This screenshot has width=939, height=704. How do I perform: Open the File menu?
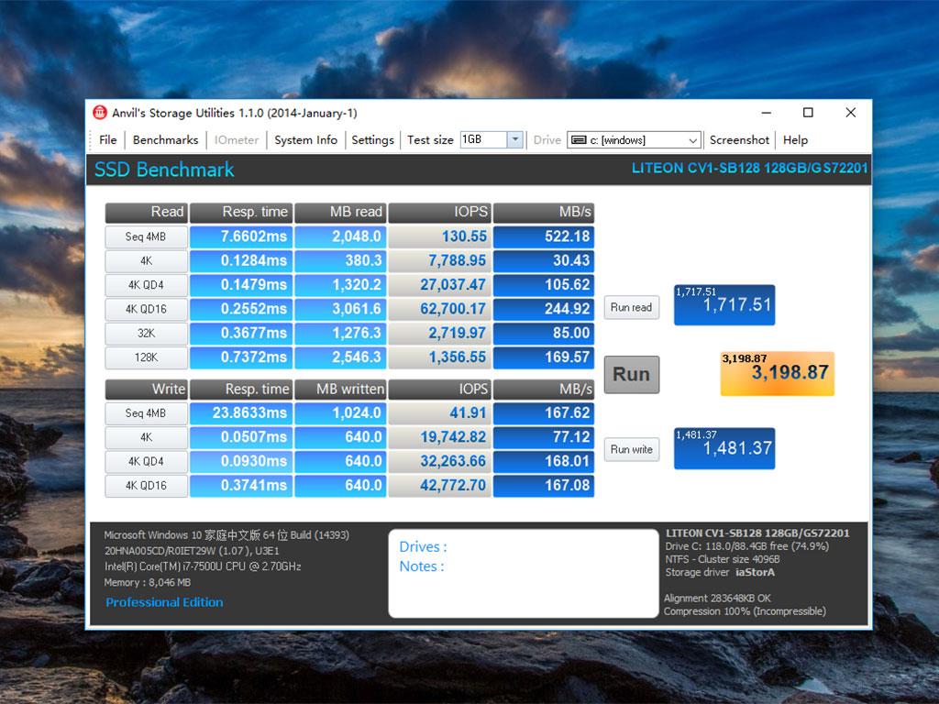(x=108, y=140)
